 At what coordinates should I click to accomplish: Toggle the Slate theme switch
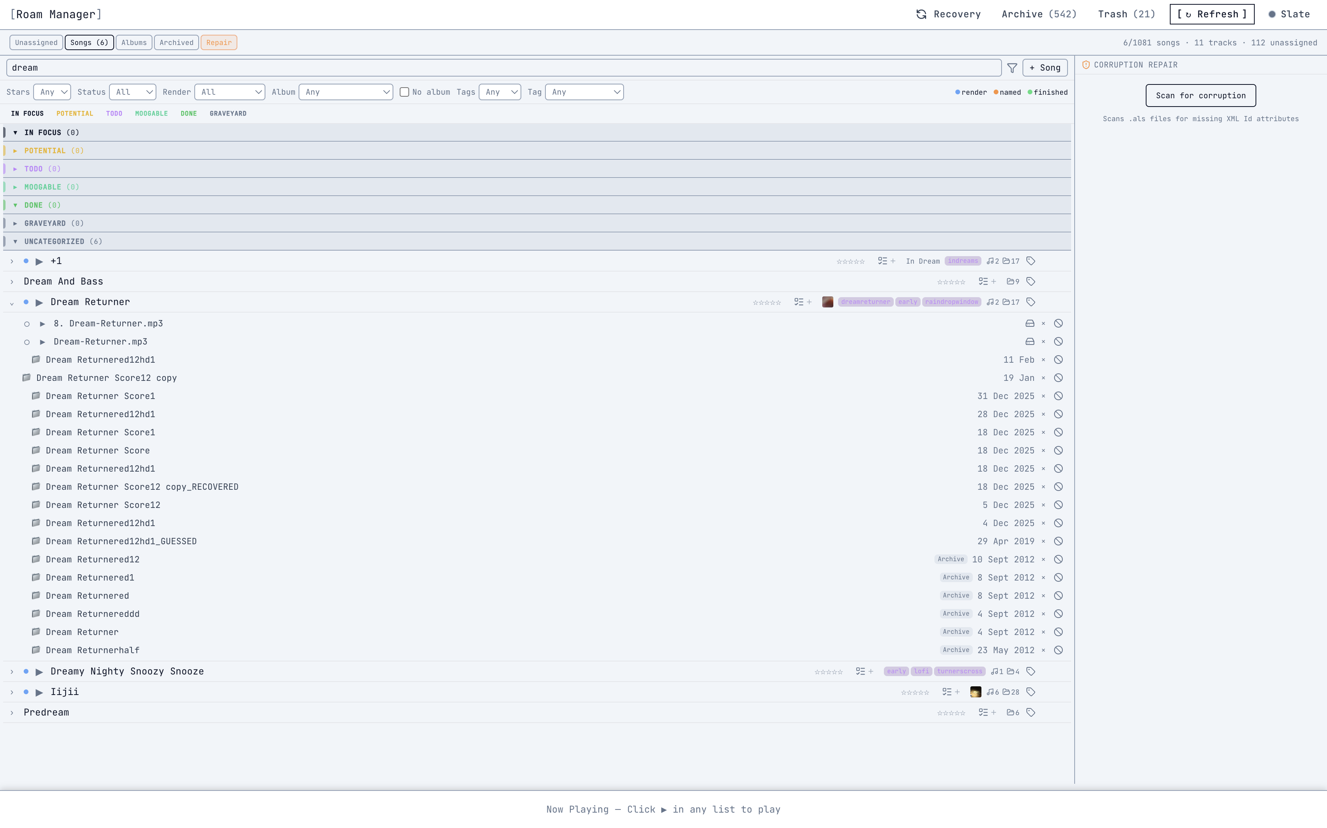[x=1289, y=14]
